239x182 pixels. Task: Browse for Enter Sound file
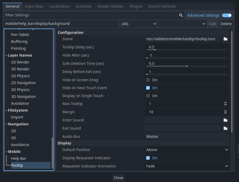click(226, 120)
